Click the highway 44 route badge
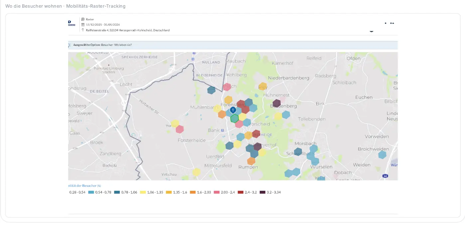Screen dimensions: 465x241 tap(385, 176)
